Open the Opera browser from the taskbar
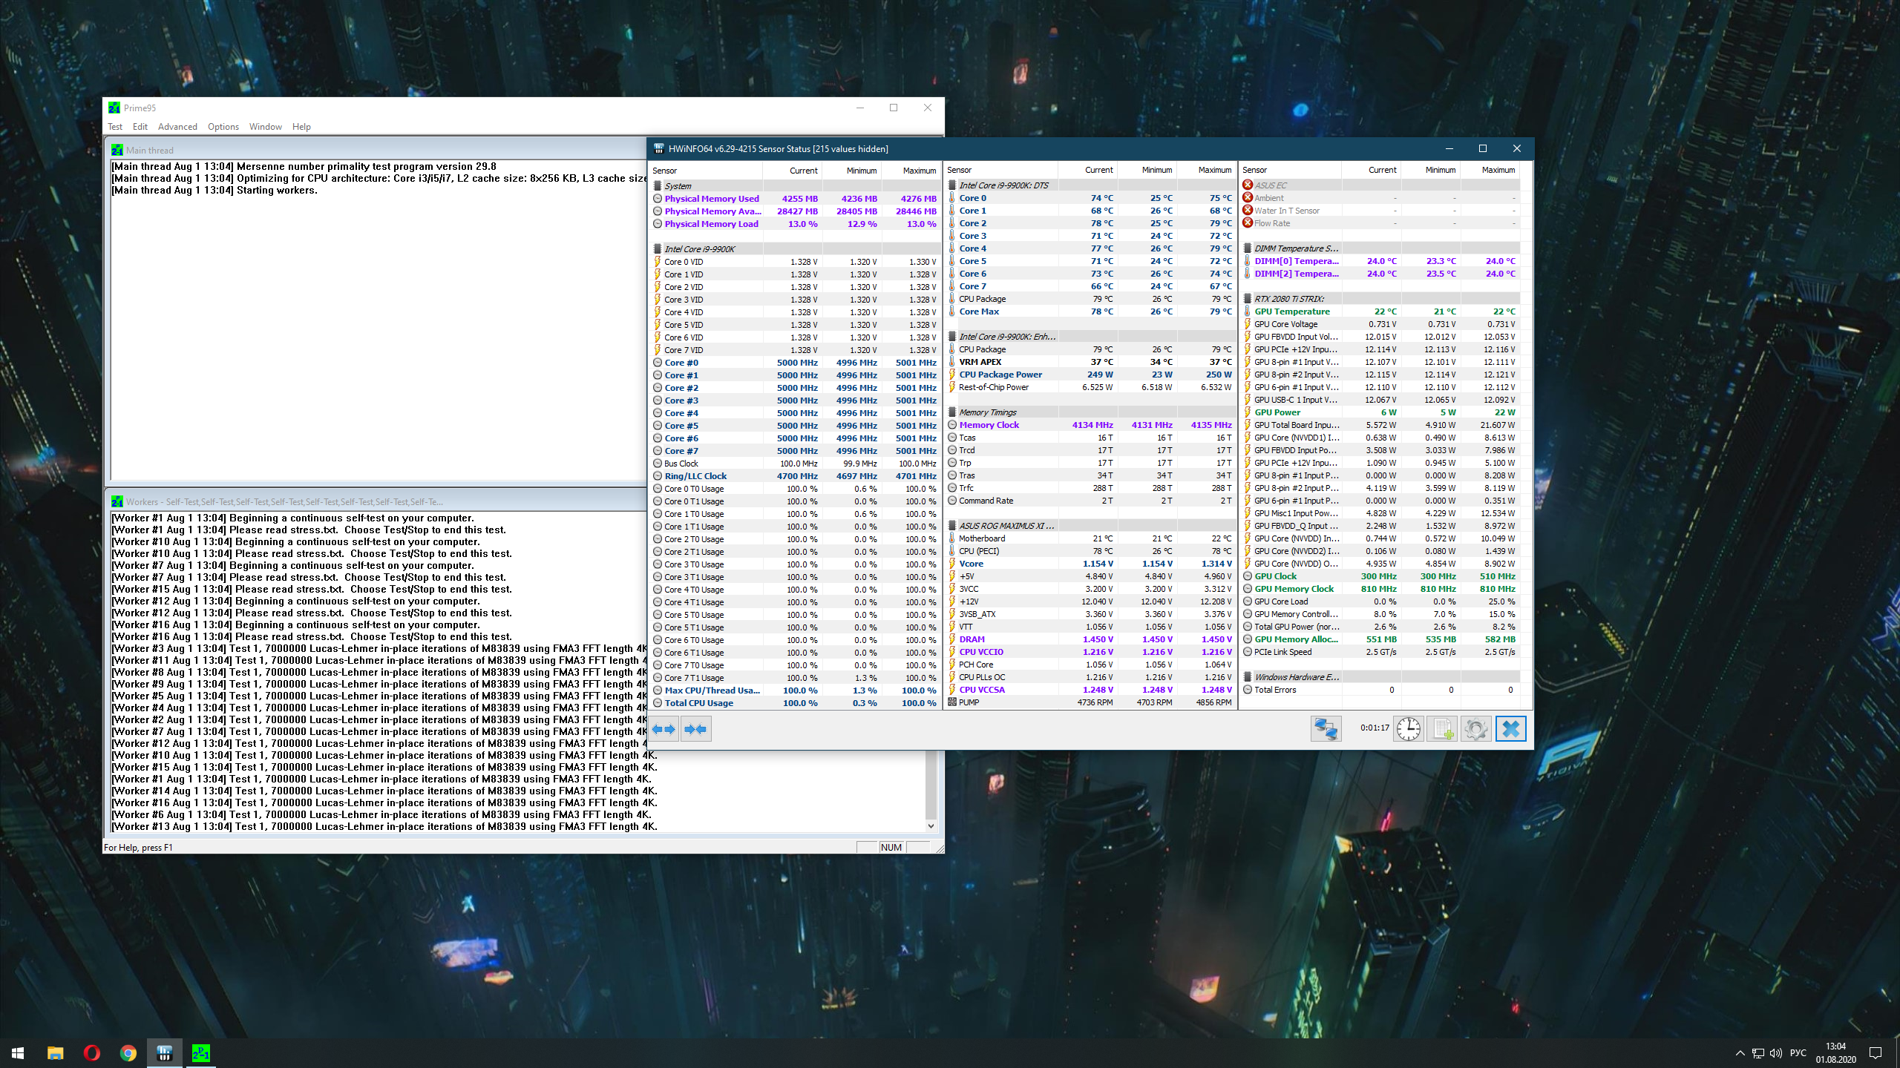 click(x=92, y=1052)
